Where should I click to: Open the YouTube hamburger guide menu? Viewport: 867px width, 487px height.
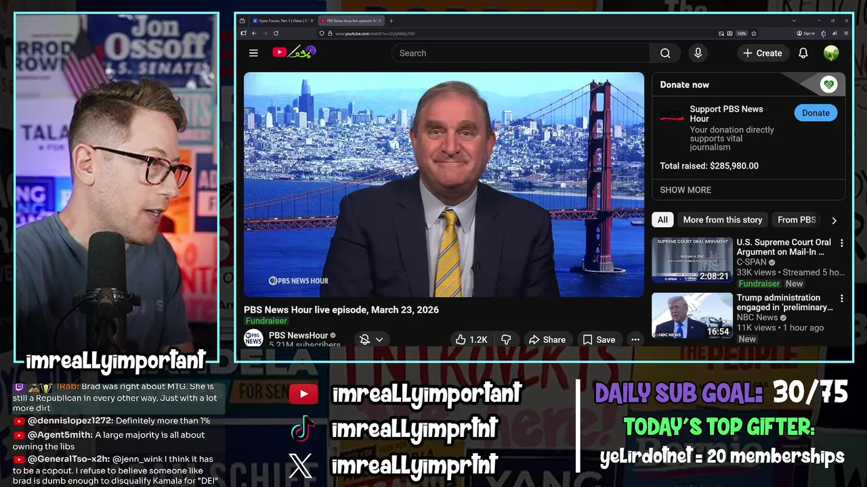[253, 53]
